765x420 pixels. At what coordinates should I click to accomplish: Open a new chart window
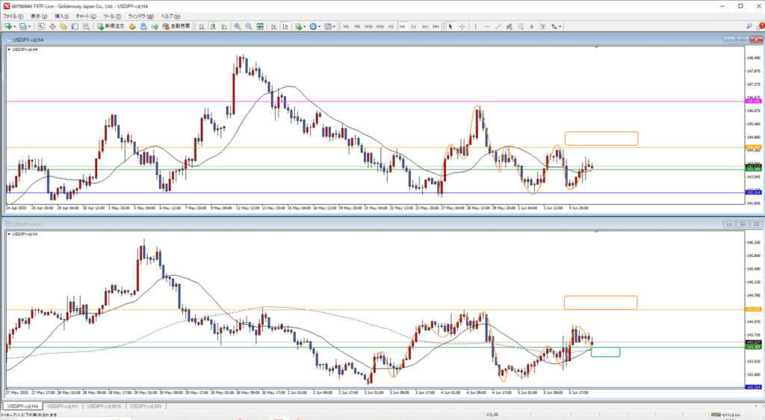[8, 26]
